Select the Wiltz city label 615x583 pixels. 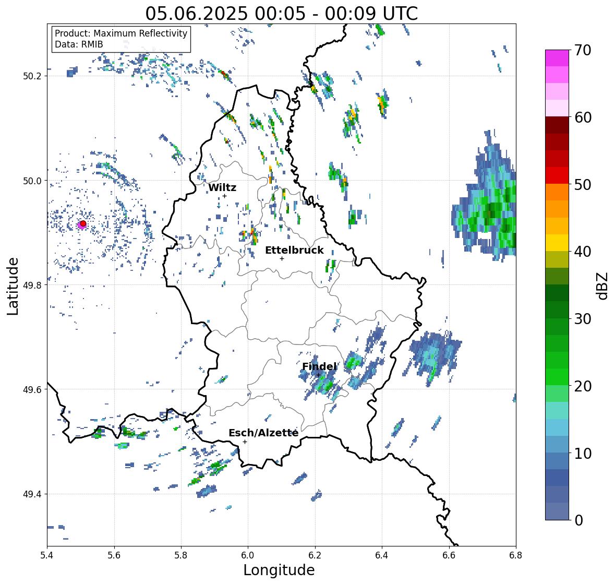pyautogui.click(x=222, y=187)
